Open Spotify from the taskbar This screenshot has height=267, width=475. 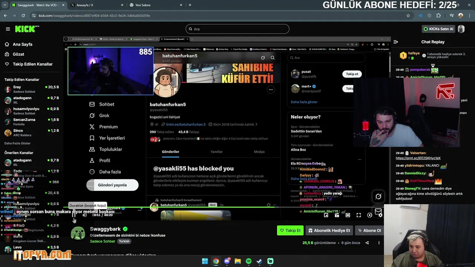[249, 261]
